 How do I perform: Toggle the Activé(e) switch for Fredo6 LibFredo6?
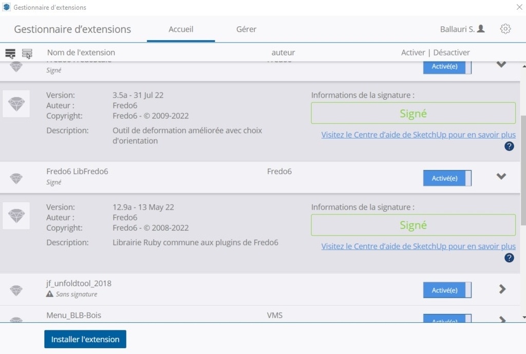[x=447, y=178]
